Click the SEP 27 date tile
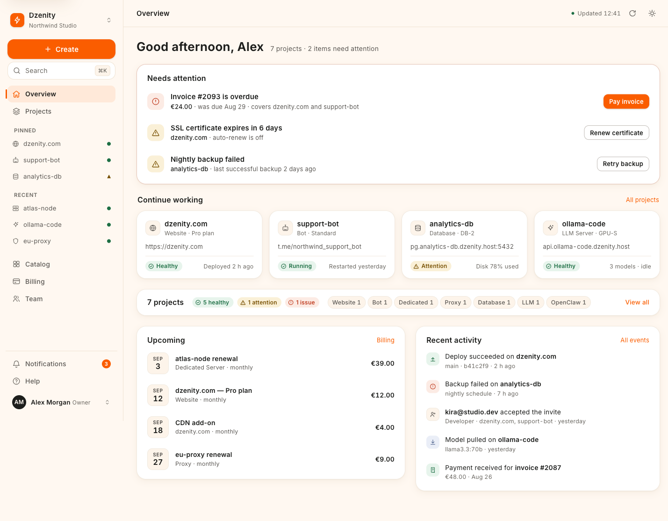This screenshot has height=521, width=668. 158,459
